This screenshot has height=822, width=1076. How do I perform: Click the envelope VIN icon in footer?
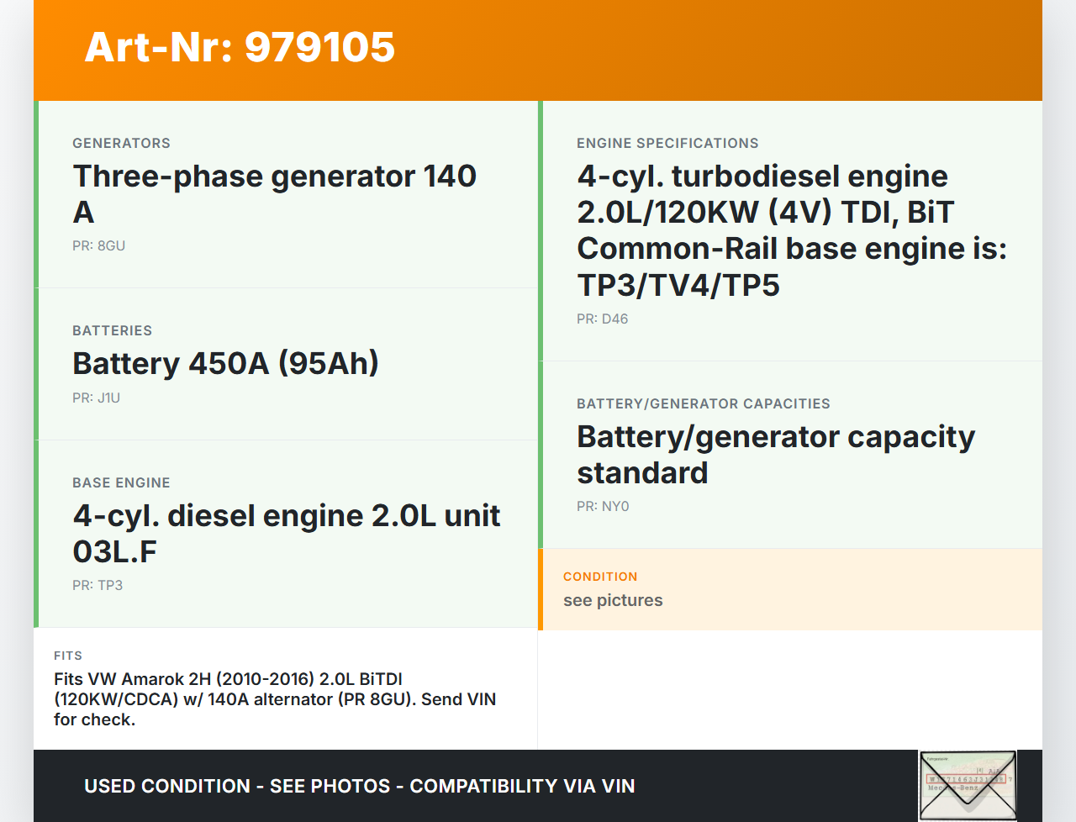pos(968,785)
